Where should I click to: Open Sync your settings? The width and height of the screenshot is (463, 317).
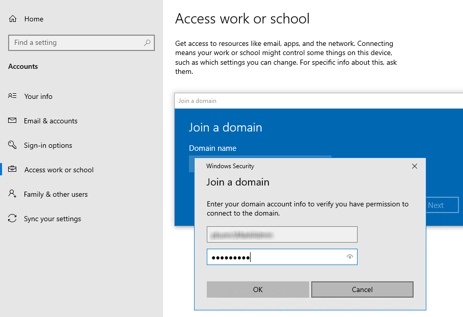pyautogui.click(x=52, y=219)
